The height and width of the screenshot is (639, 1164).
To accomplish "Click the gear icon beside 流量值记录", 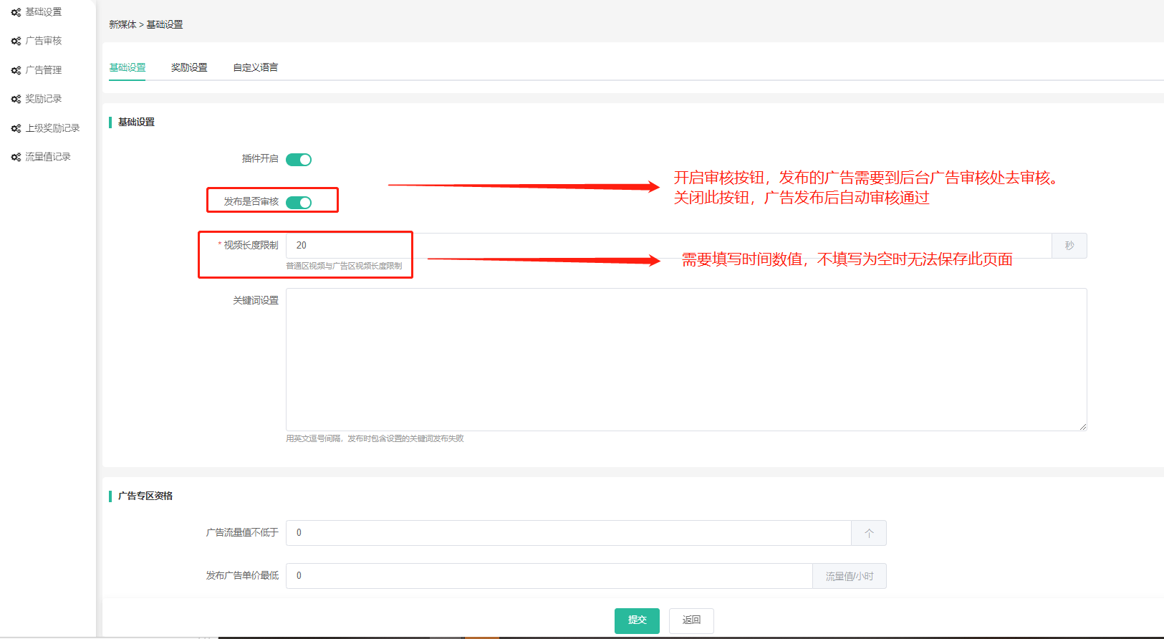I will click(x=16, y=157).
